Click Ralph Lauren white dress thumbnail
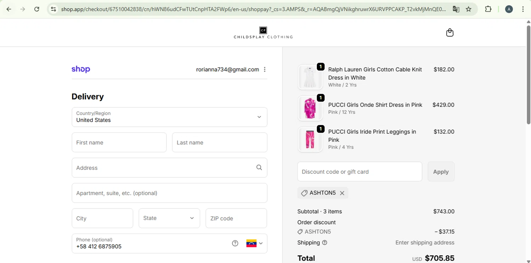Viewport: 531px width, 263px height. coord(310,77)
